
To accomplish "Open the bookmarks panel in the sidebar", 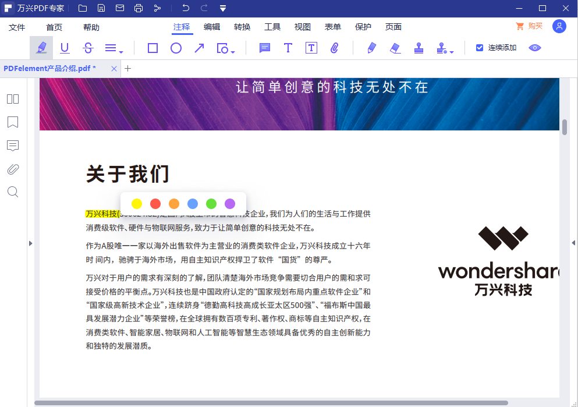I will (13, 122).
